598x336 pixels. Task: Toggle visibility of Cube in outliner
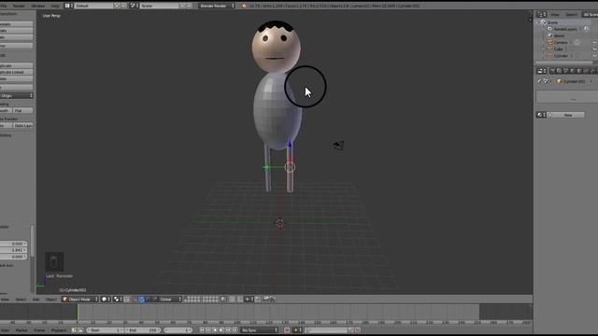(594, 49)
